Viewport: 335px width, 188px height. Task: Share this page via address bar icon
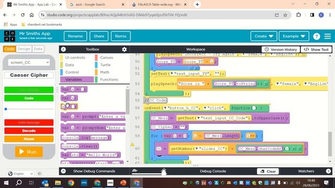[277, 15]
